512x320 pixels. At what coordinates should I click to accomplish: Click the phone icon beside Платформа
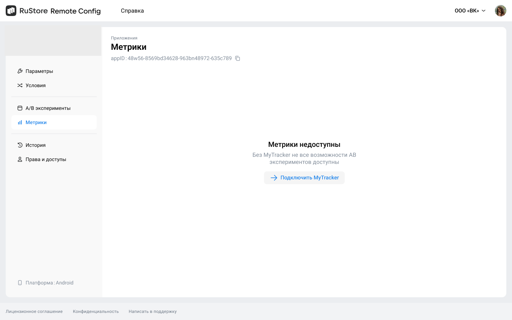click(x=20, y=283)
